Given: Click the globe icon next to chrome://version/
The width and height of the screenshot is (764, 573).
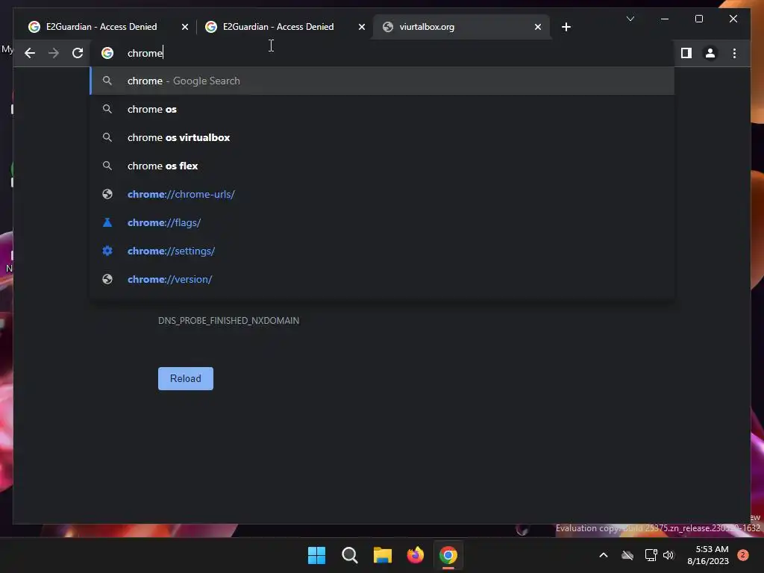Looking at the screenshot, I should (x=107, y=279).
